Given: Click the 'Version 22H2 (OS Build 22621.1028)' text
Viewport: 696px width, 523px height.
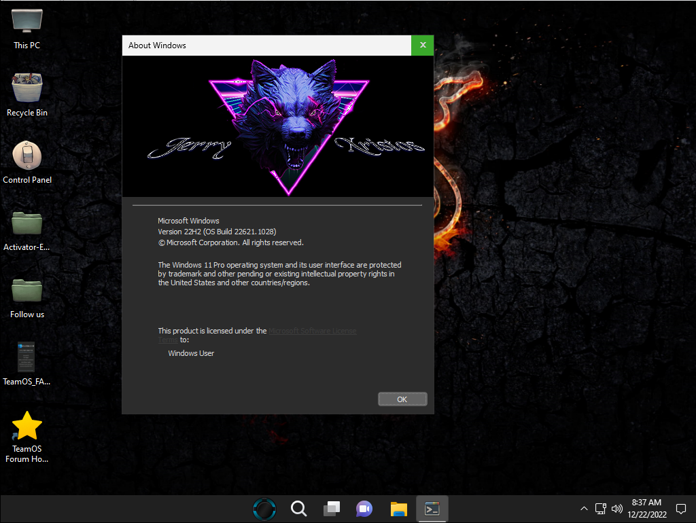Looking at the screenshot, I should [217, 232].
